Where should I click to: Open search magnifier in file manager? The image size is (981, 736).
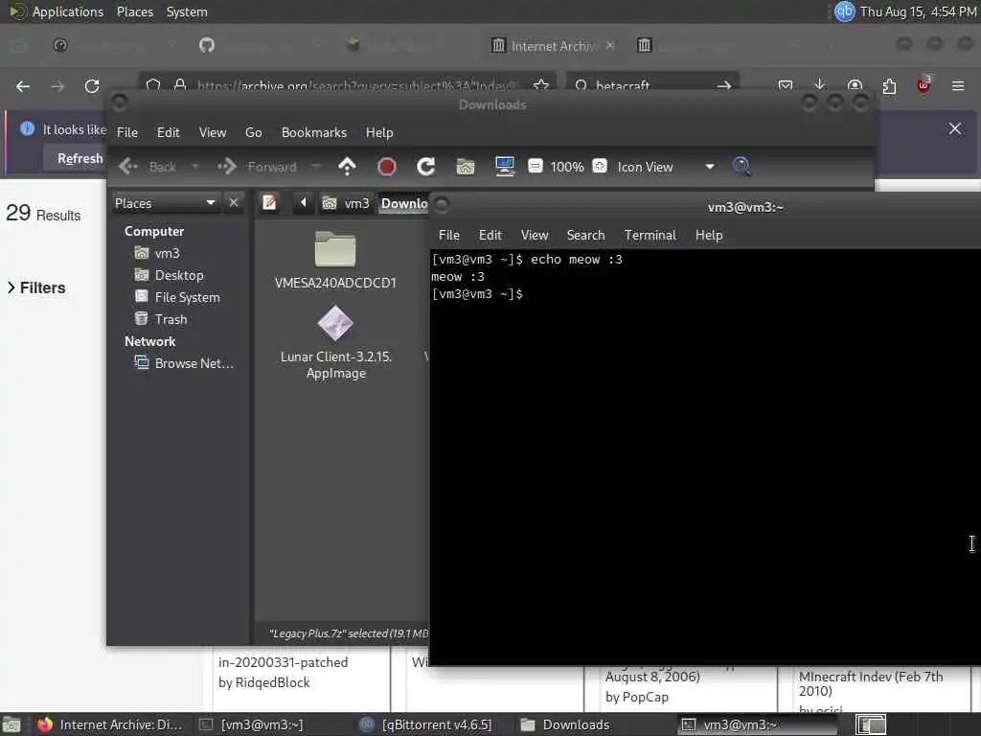click(x=741, y=167)
